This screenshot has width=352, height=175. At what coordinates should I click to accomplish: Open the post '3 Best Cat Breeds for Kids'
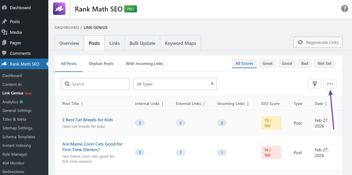(x=87, y=120)
